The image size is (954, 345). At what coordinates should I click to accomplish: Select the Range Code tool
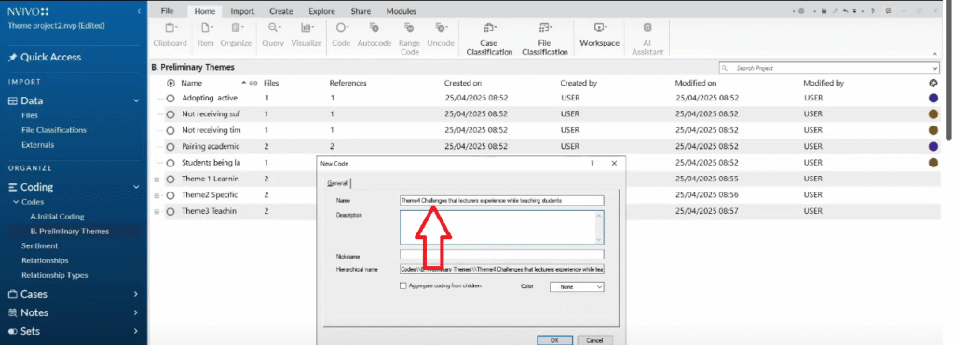pyautogui.click(x=410, y=39)
